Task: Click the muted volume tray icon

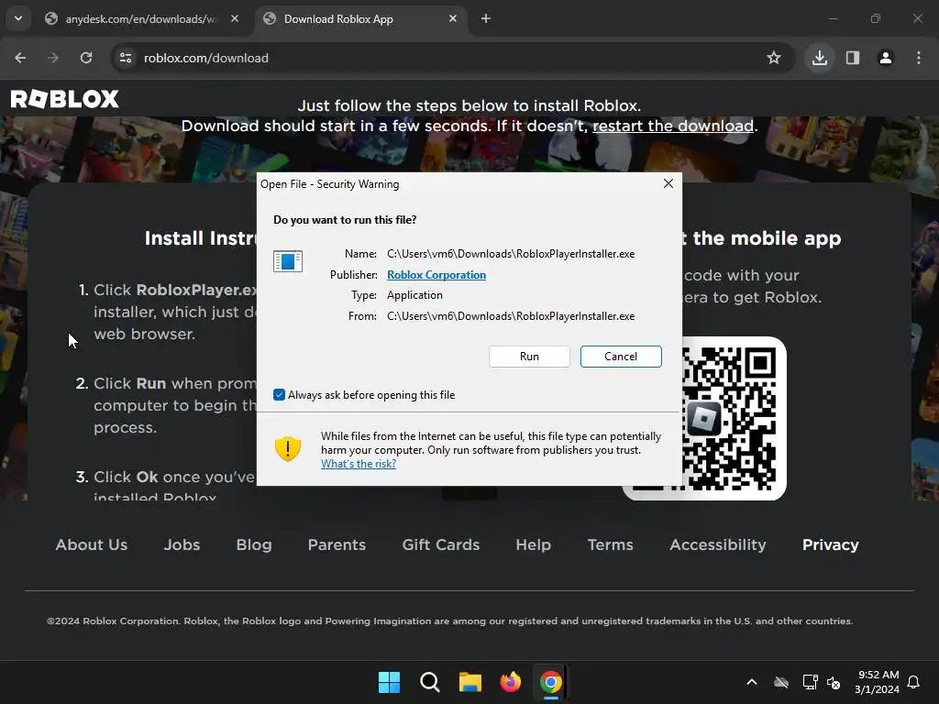Action: pos(833,682)
